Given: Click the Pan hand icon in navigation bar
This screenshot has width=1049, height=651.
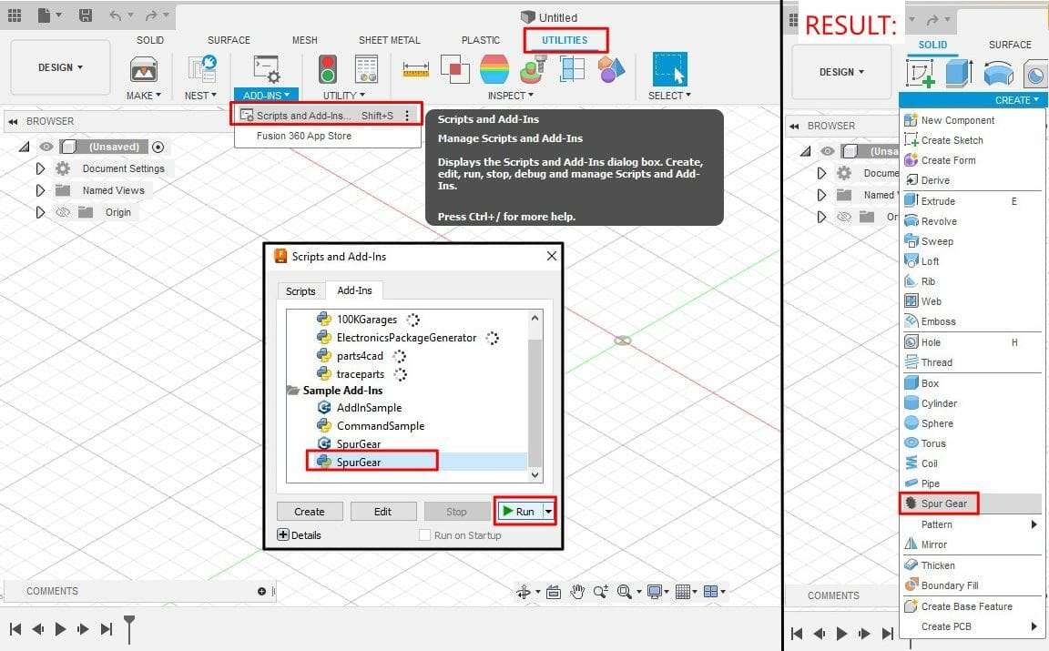Looking at the screenshot, I should tap(576, 592).
